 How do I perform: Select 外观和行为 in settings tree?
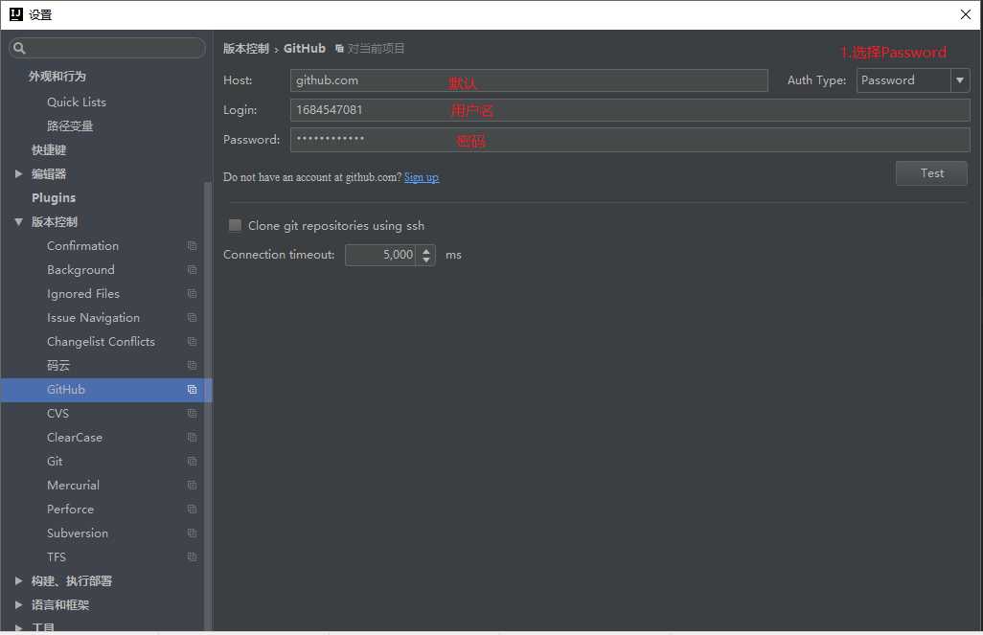click(57, 77)
